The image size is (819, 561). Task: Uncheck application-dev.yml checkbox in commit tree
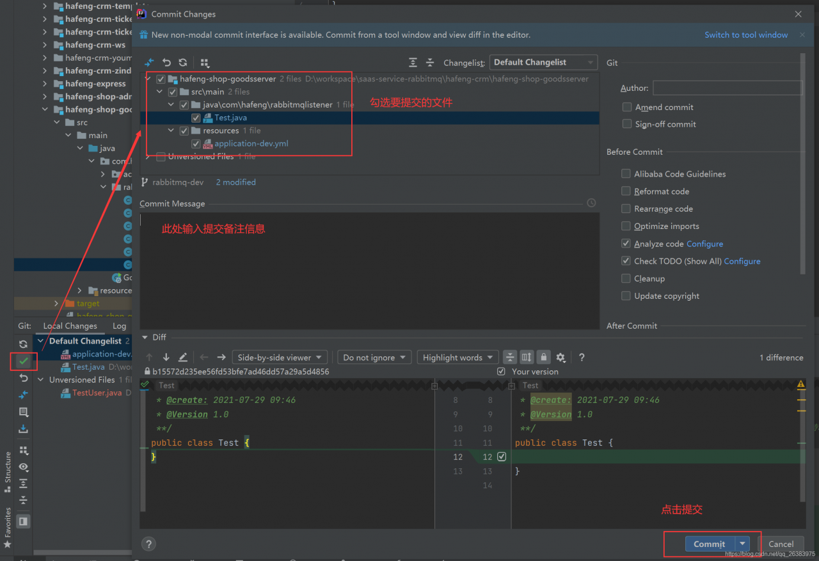[x=196, y=143]
